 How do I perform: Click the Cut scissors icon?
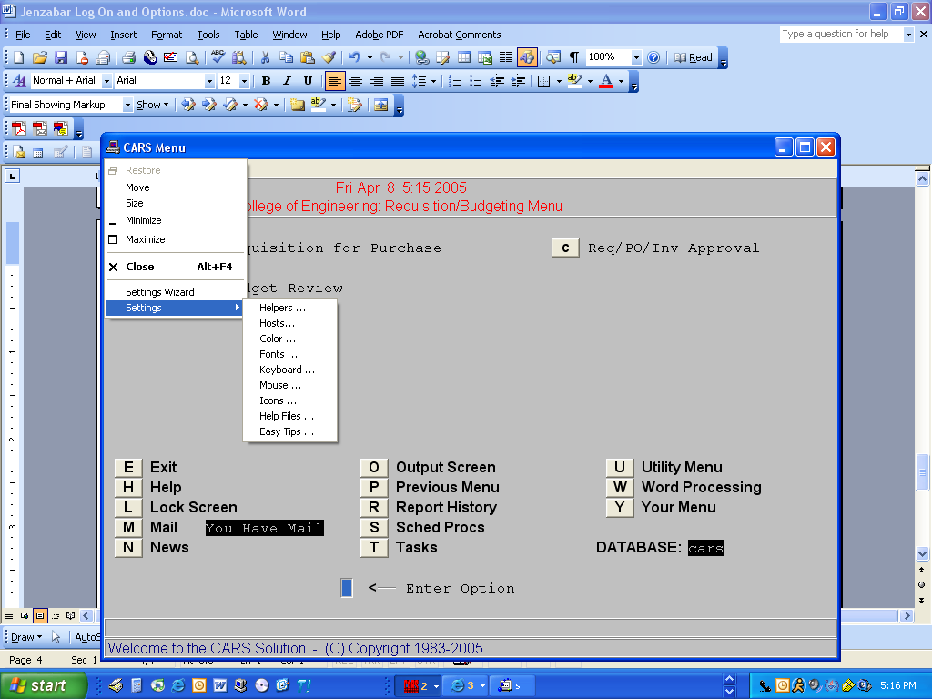265,57
